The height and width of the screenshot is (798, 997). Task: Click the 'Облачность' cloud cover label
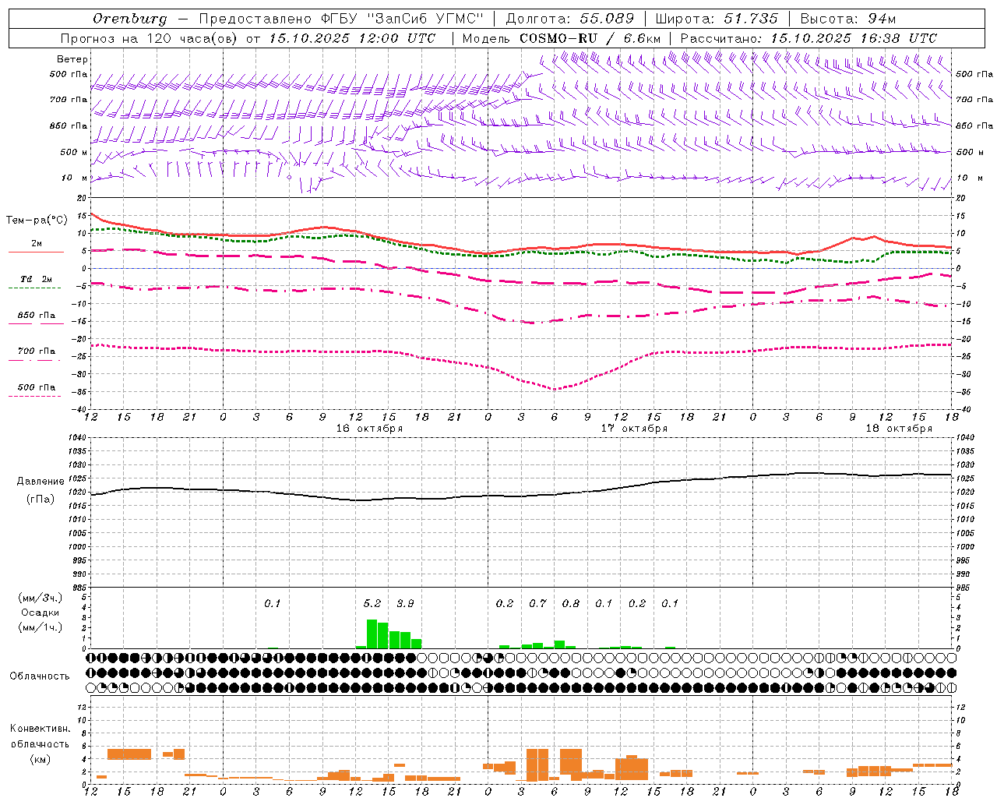point(40,676)
